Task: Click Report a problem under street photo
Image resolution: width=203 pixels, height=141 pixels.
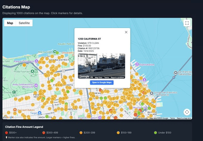Action: coord(117,78)
